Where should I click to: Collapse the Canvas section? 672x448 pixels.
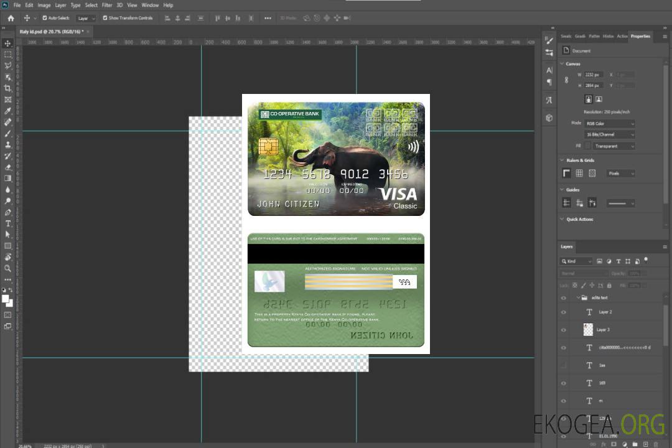(562, 63)
